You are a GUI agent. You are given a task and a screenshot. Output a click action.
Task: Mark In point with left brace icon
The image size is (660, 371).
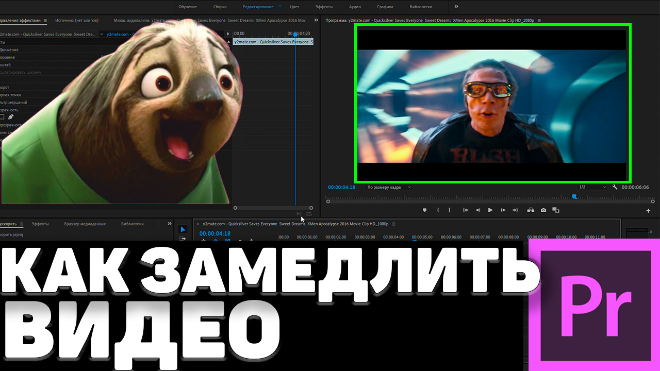pyautogui.click(x=438, y=210)
